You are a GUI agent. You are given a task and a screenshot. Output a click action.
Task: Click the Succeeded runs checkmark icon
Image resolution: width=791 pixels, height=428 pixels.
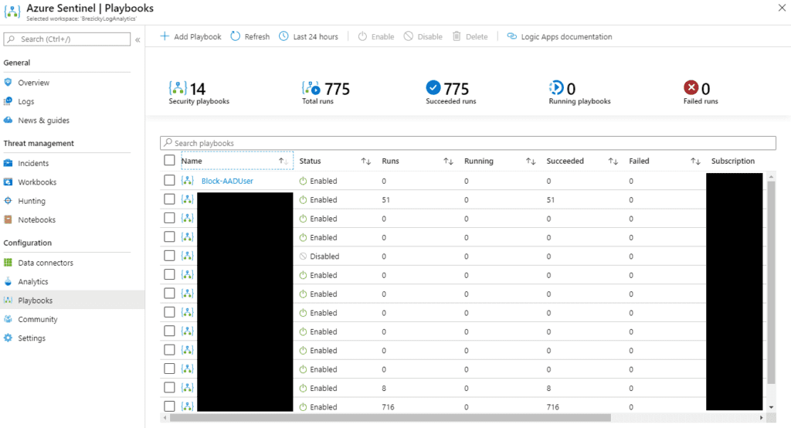click(x=433, y=87)
